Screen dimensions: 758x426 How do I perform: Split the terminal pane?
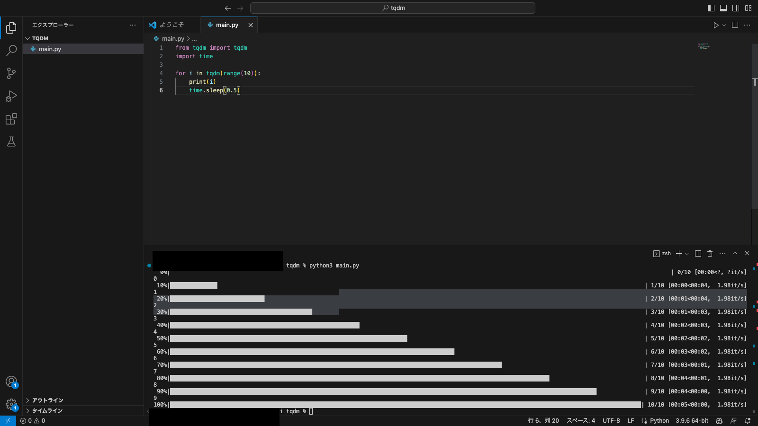point(697,253)
